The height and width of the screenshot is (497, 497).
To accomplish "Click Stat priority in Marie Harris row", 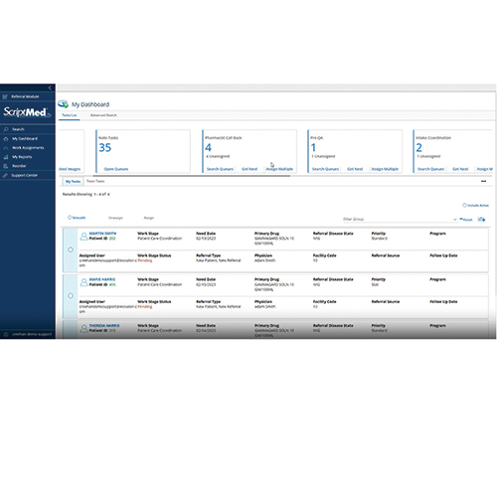I will 375,284.
